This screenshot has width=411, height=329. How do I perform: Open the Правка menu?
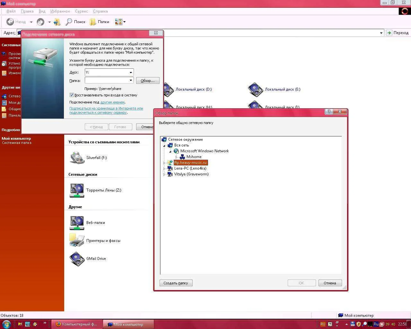[27, 11]
